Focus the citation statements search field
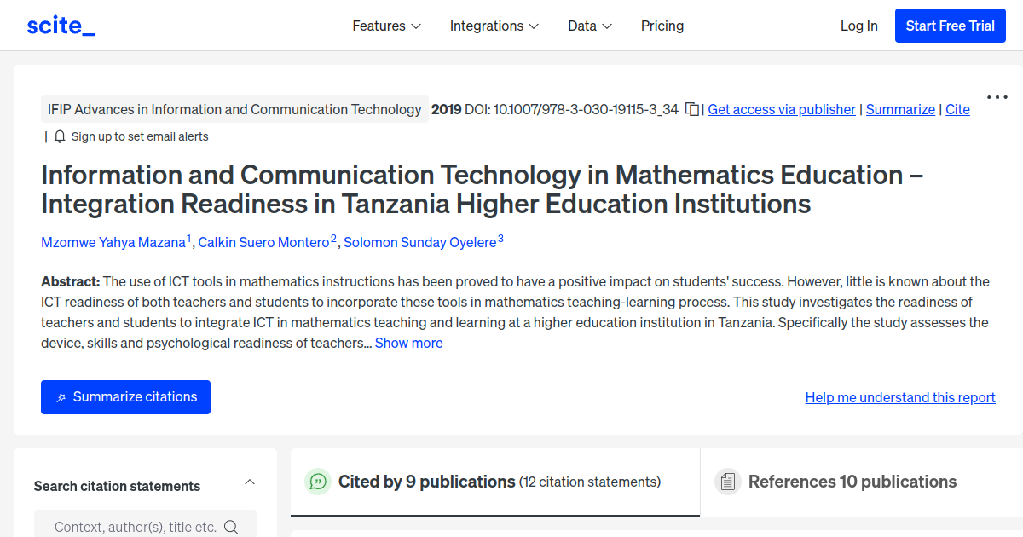 (145, 527)
